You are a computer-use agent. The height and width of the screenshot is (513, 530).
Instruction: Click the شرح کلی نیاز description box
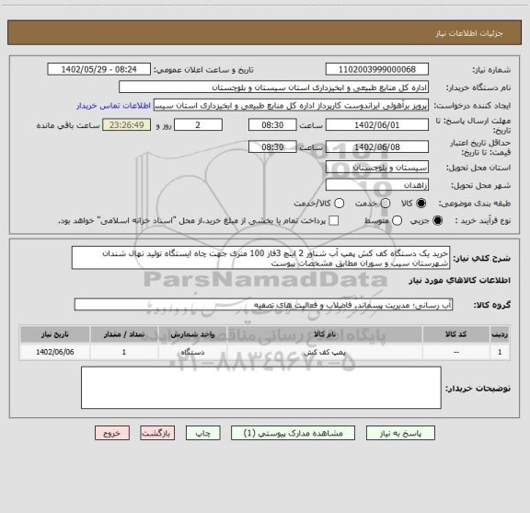pos(261,258)
